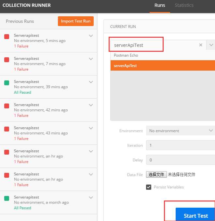The width and height of the screenshot is (215, 221).
Task: Click the '1 Failure' text of the 43 mins ago run
Action: pyautogui.click(x=21, y=139)
